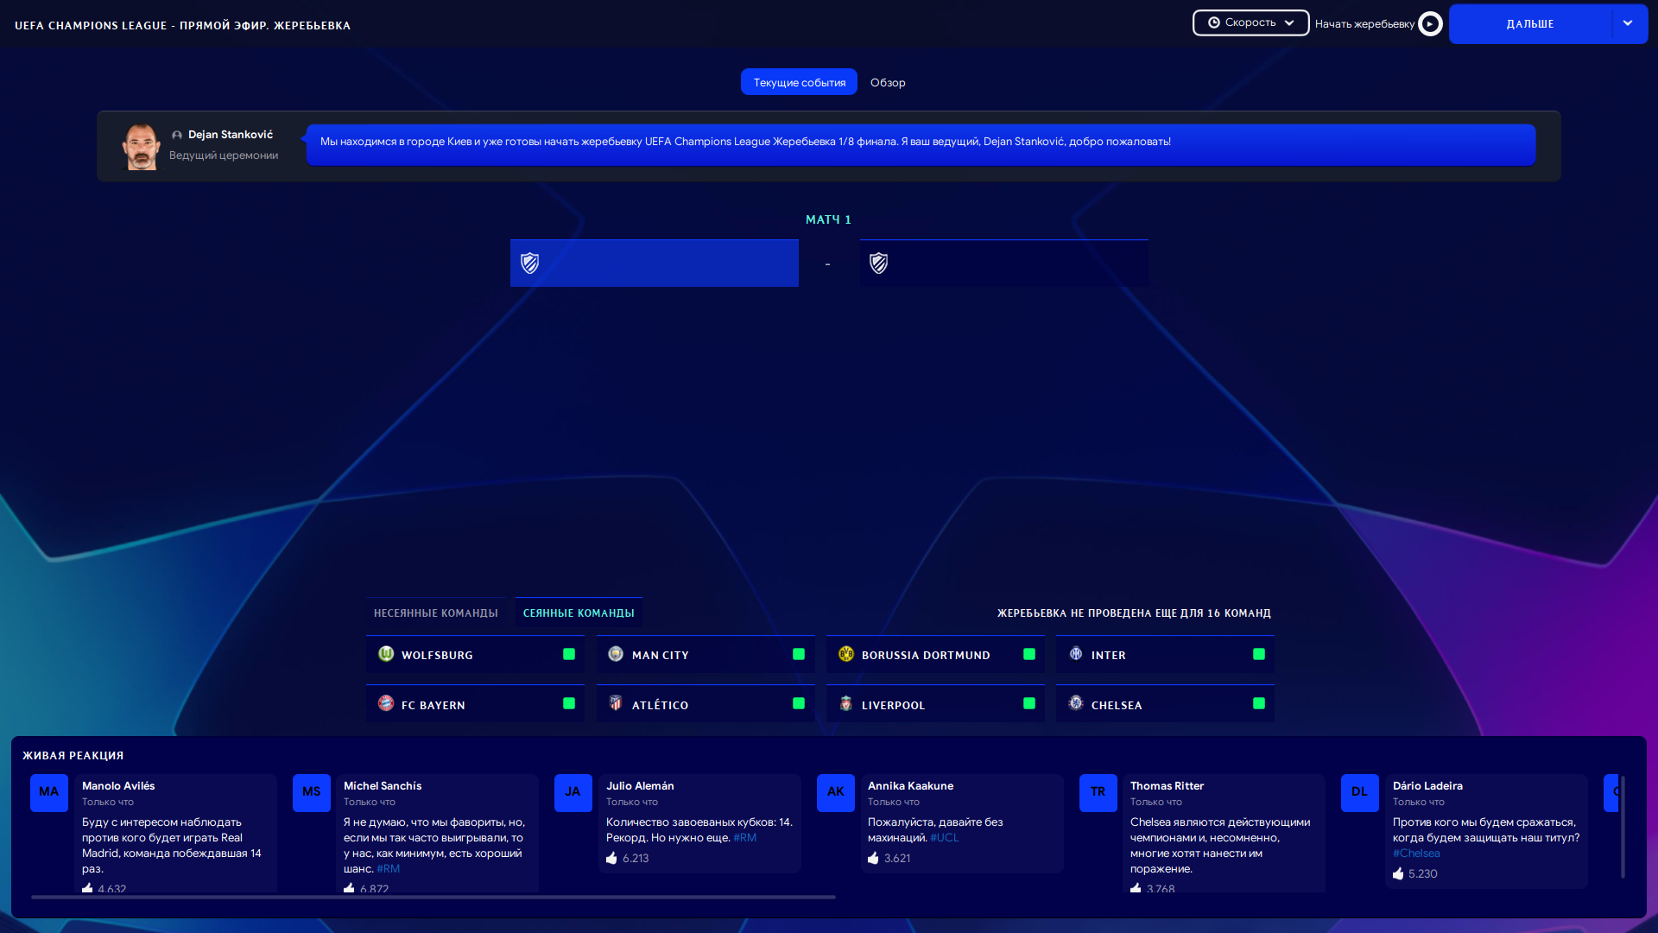Click the vertical scrollbar of the reaction panel
The height and width of the screenshot is (933, 1658).
point(1623,827)
